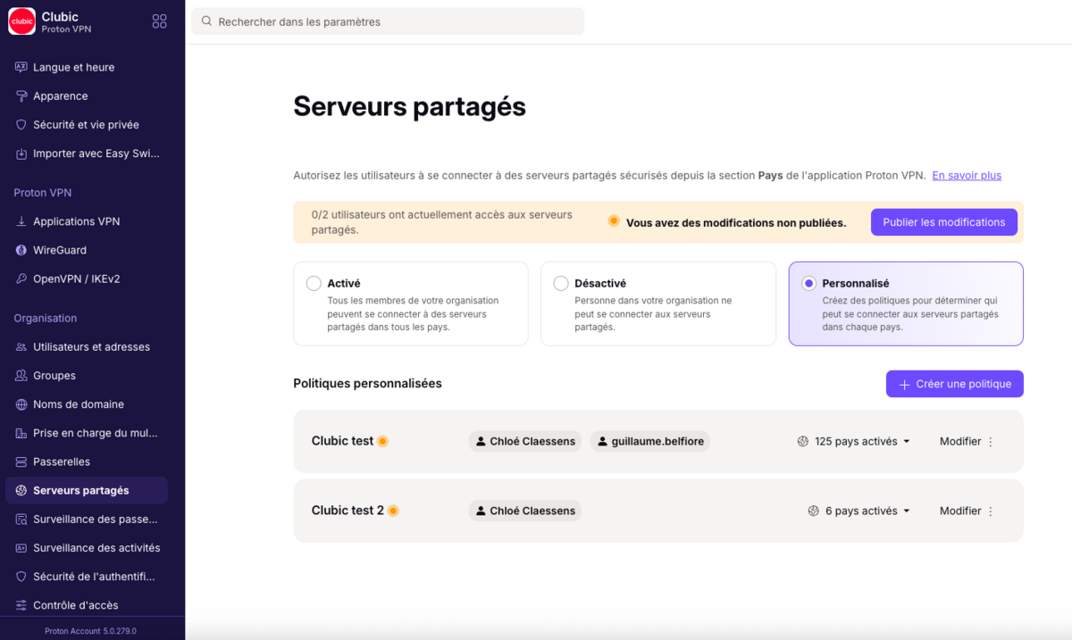
Task: Click the Sécurité et vie privée shield icon
Action: (x=21, y=125)
